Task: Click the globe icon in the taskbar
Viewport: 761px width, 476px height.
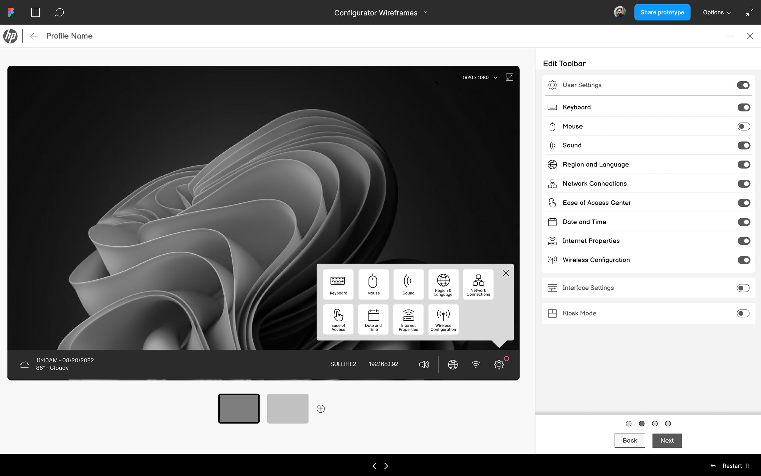Action: [x=452, y=364]
